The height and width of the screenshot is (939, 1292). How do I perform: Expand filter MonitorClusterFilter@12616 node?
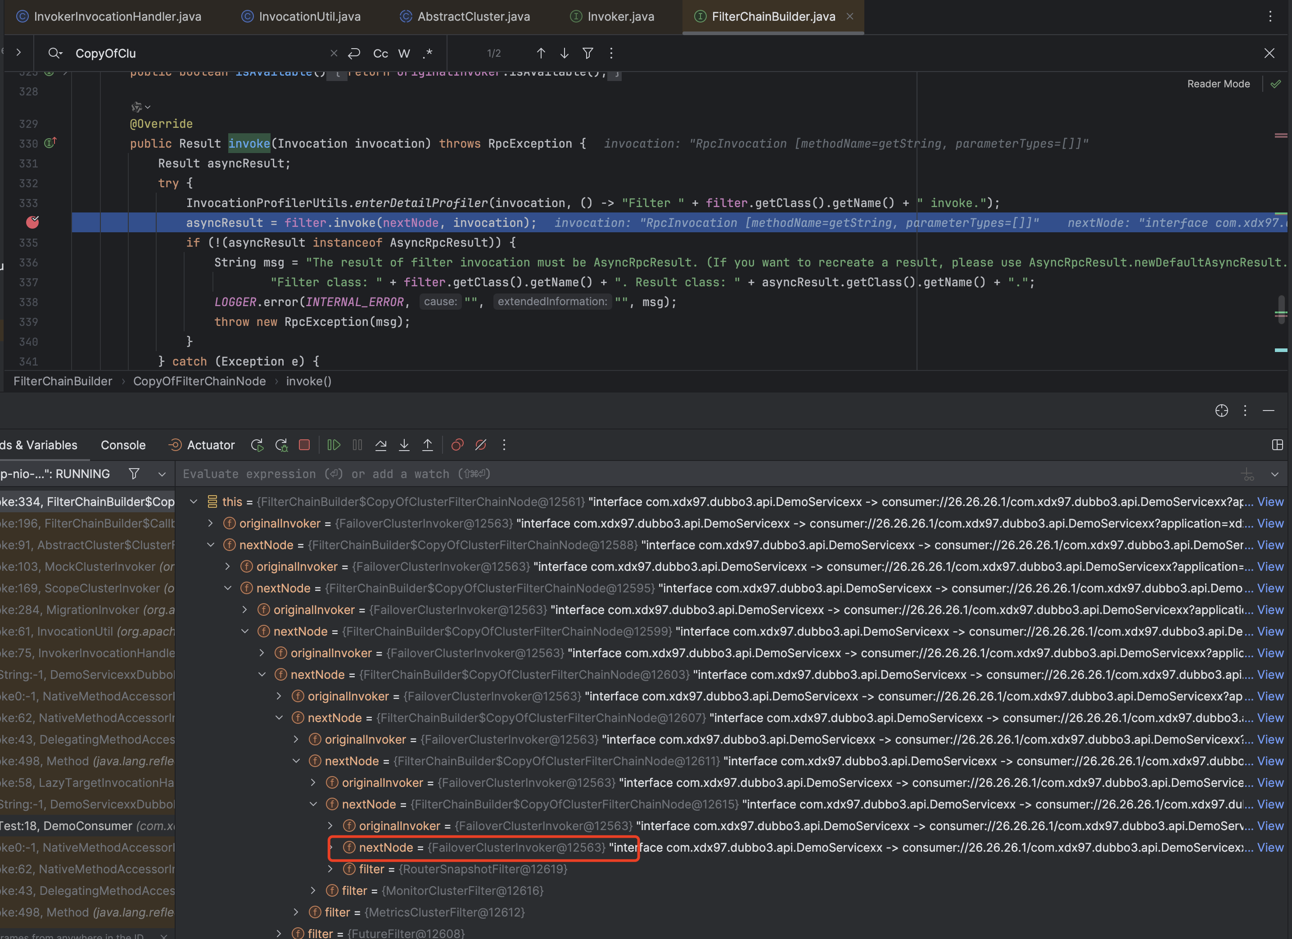pyautogui.click(x=313, y=890)
